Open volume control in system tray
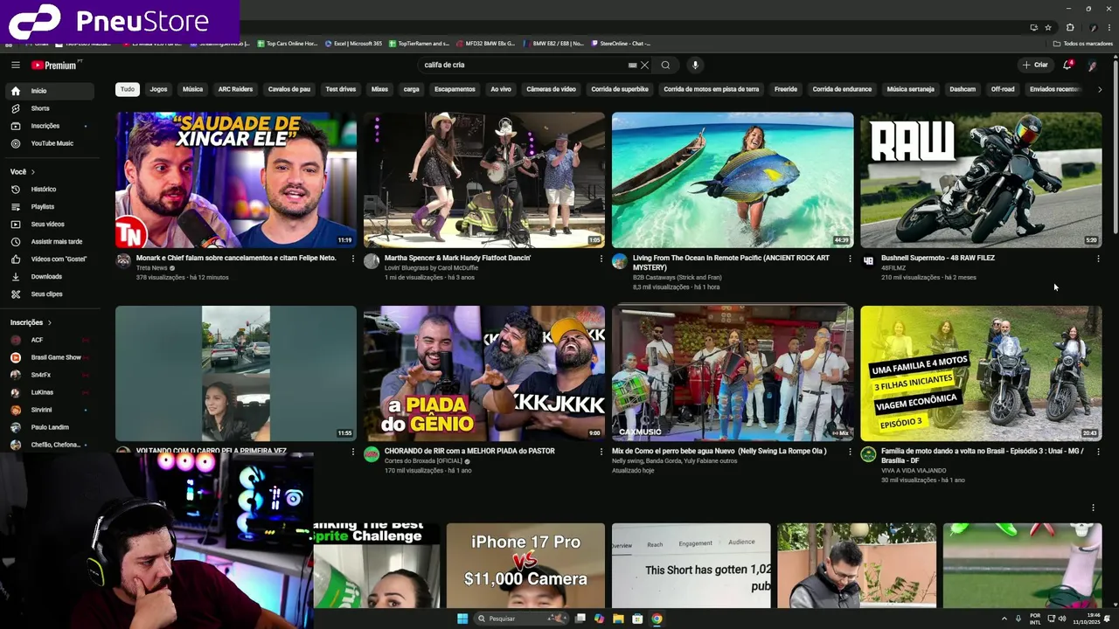1119x629 pixels. click(1062, 619)
